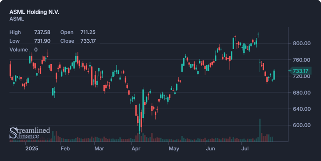Select the High value 737.58
Image resolution: width=321 pixels, height=161 pixels.
click(x=42, y=32)
